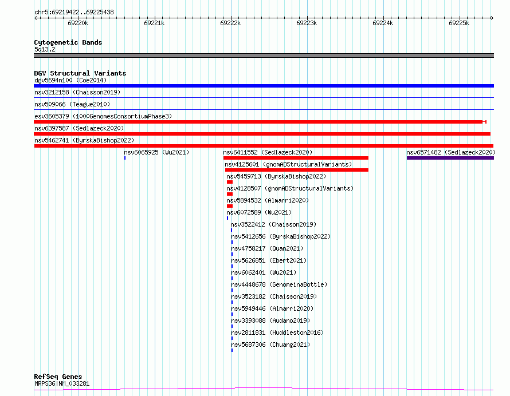This screenshot has width=510, height=396.
Task: Click nsv5412656 (ByrskaBishop2022) label
Action: (x=281, y=236)
